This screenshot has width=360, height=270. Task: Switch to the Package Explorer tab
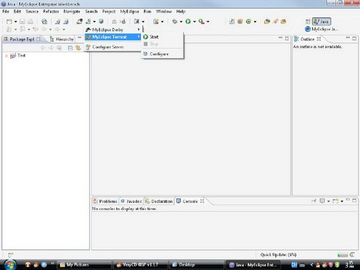(22, 39)
